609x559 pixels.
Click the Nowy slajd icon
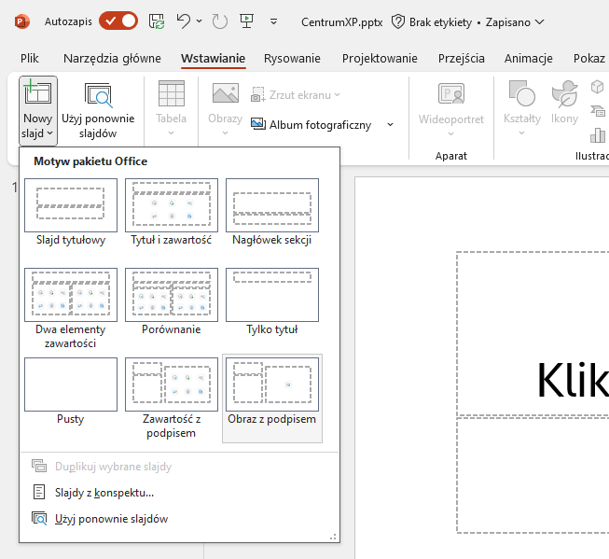click(37, 91)
